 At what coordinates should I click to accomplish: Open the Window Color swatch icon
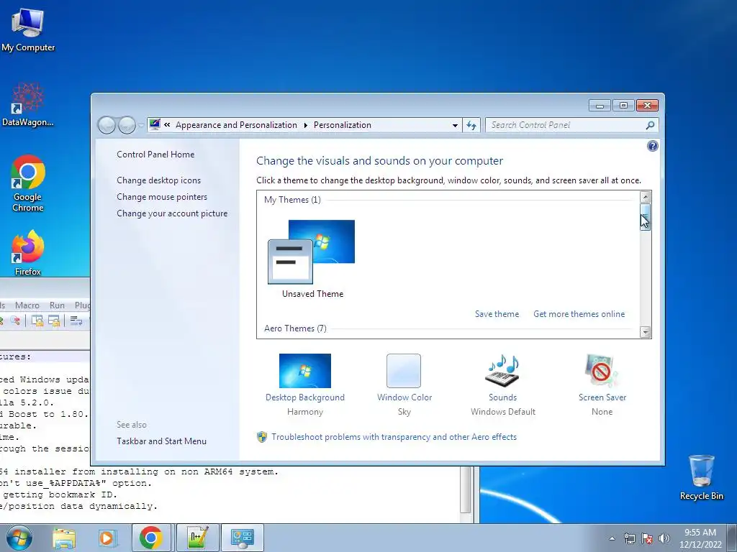click(404, 371)
